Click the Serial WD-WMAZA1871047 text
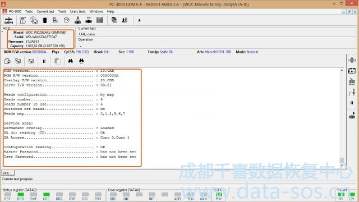 pos(41,37)
